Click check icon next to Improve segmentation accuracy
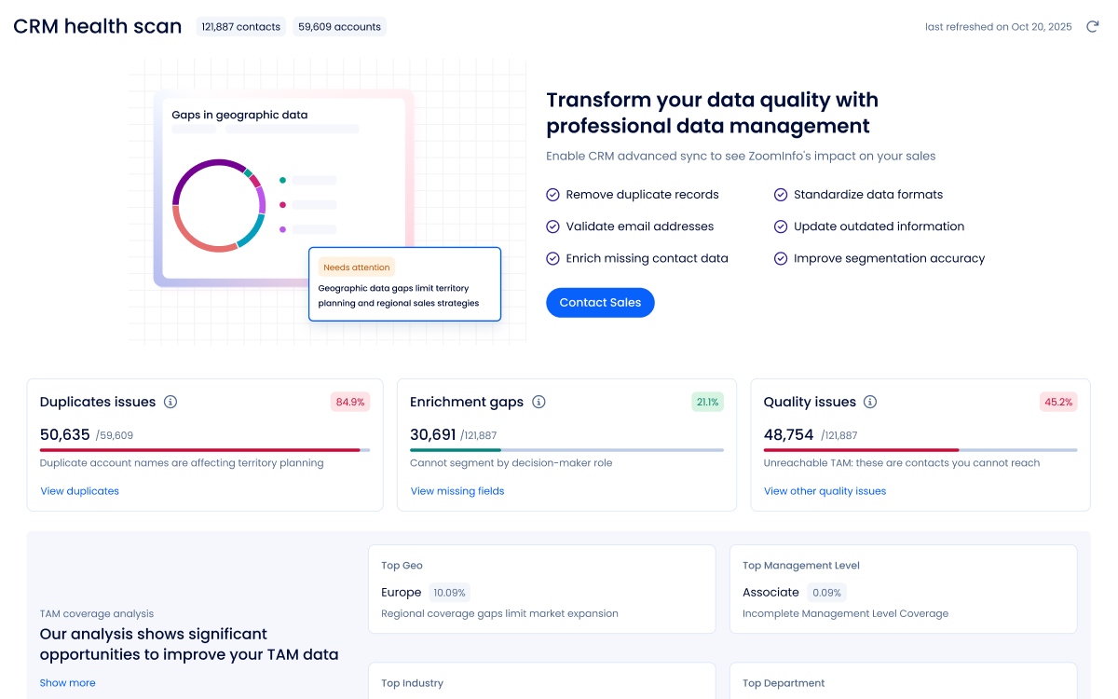The image size is (1118, 699). tap(781, 258)
